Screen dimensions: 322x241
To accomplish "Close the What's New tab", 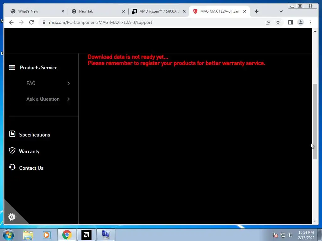I will coord(63,11).
